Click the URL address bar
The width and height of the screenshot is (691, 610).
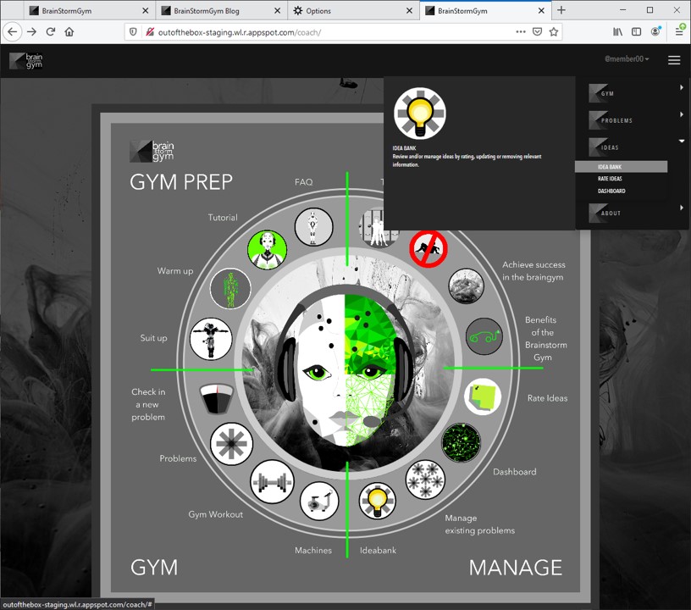click(335, 31)
